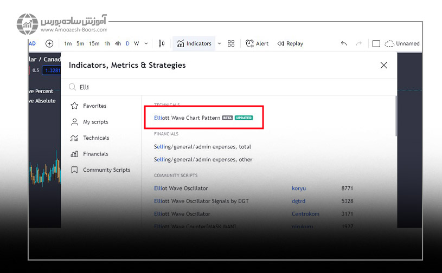The height and width of the screenshot is (273, 442).
Task: Open the indicator templates grid icon
Action: [x=231, y=43]
